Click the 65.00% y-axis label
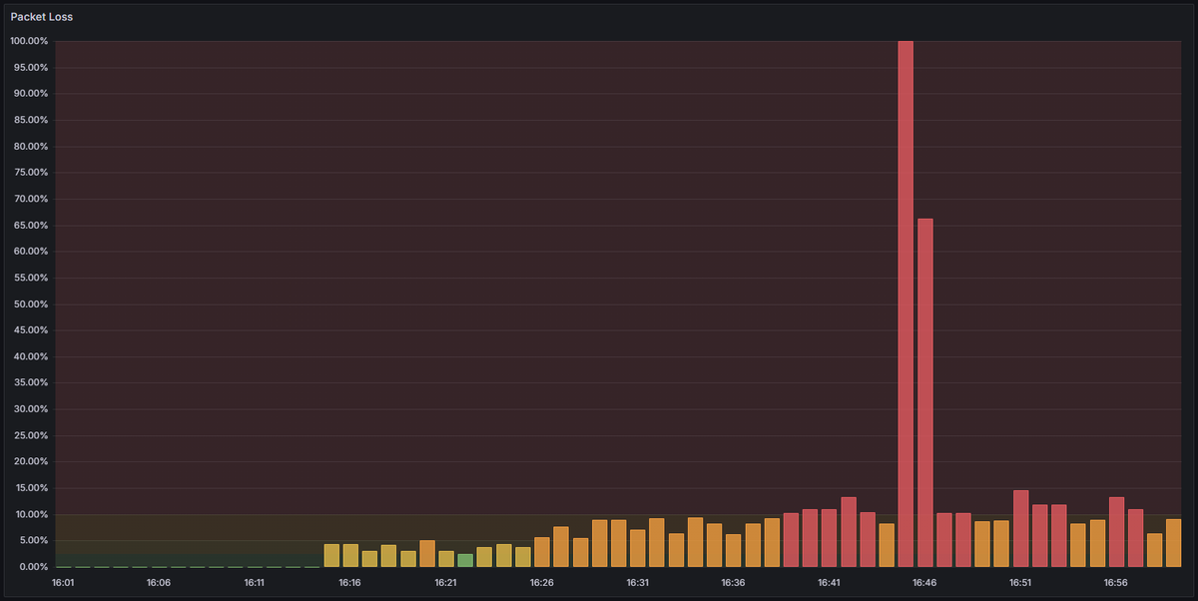This screenshot has height=601, width=1198. pyautogui.click(x=31, y=226)
